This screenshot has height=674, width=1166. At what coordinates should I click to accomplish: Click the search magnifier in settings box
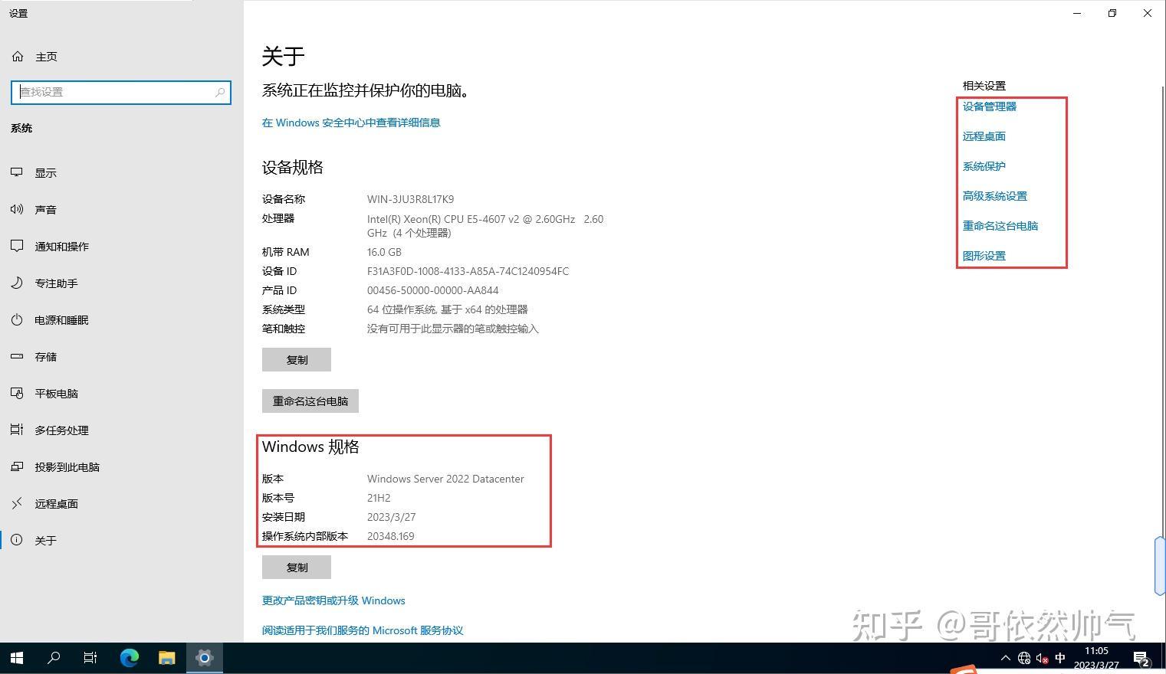point(220,92)
